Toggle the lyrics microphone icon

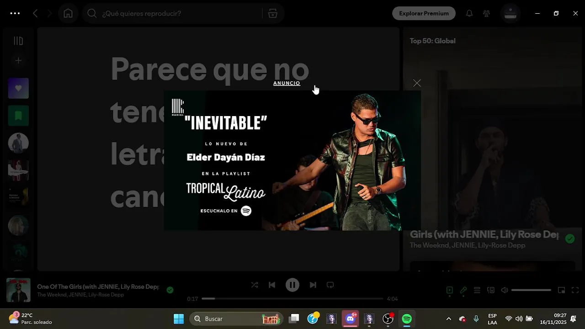pyautogui.click(x=463, y=290)
